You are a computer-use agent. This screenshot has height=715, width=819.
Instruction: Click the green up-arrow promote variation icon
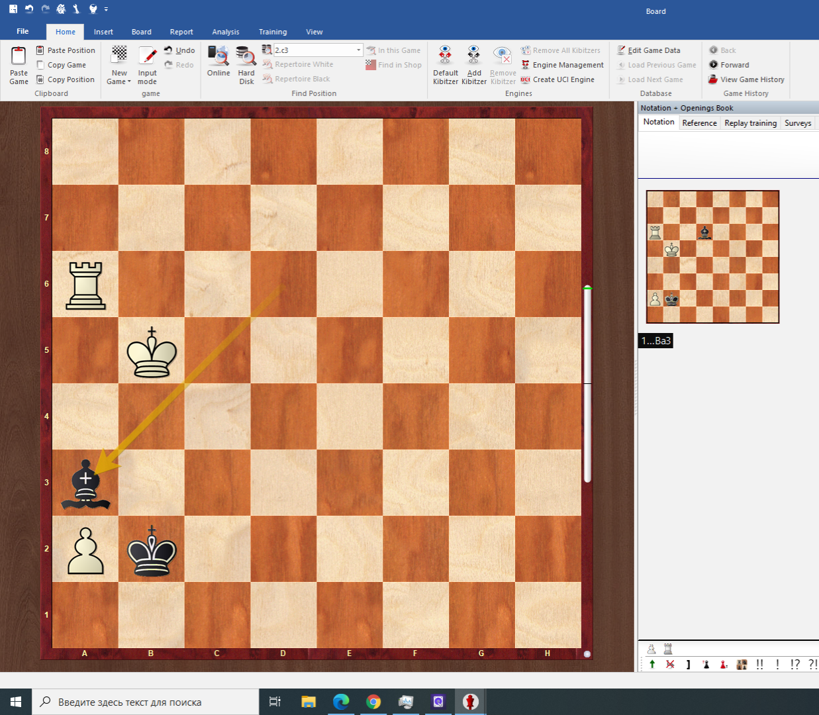[652, 664]
